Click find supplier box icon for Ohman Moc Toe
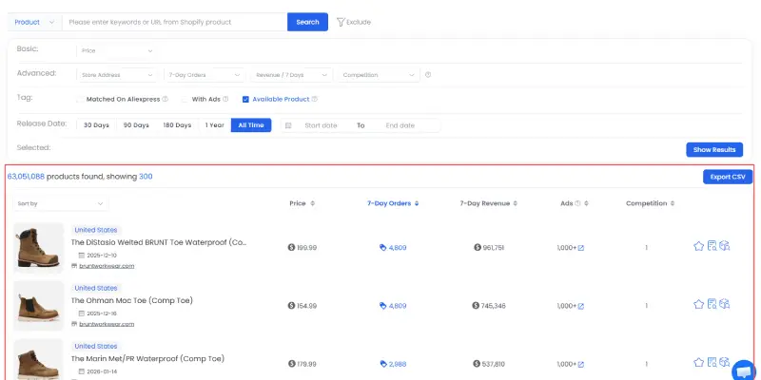Viewport: 761px width, 380px height. [x=725, y=304]
